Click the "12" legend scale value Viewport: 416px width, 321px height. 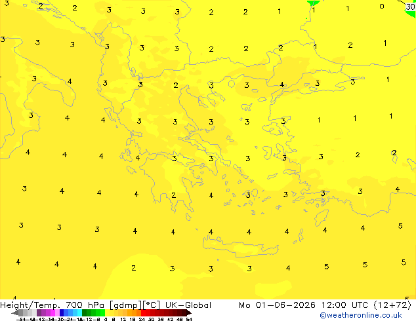tap(123, 320)
